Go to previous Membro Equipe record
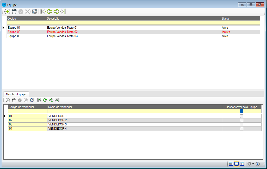Screen dimensions: 267x169 click(45, 100)
